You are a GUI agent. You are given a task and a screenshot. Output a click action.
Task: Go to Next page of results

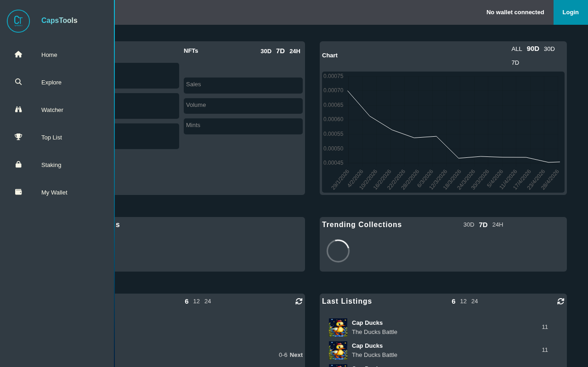click(x=296, y=355)
